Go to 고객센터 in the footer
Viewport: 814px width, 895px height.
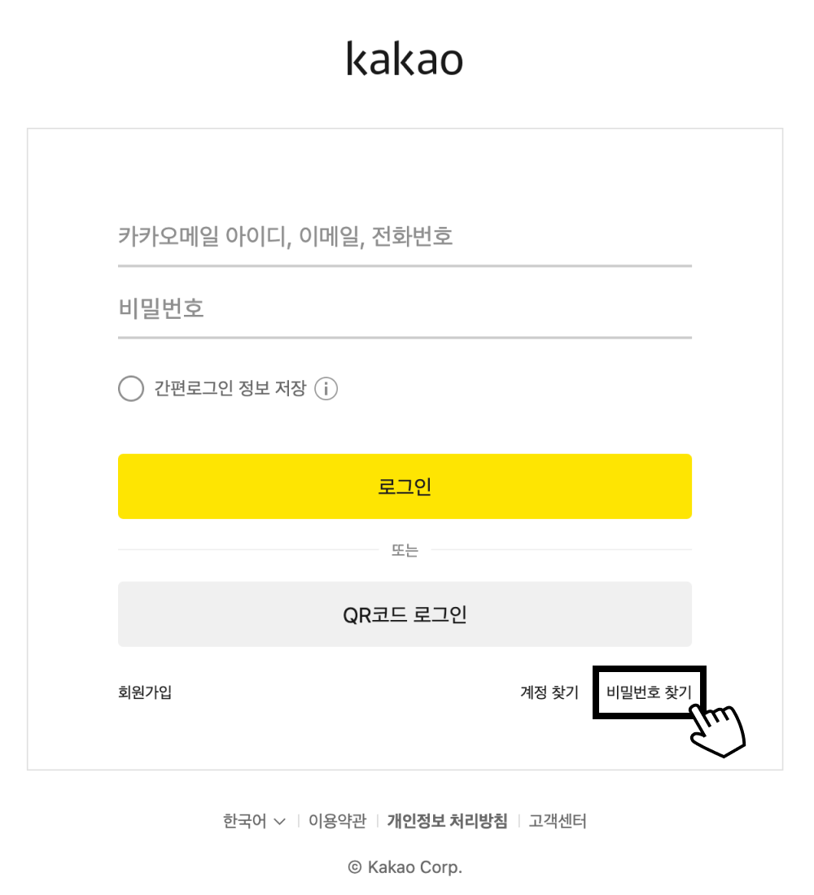coord(558,821)
